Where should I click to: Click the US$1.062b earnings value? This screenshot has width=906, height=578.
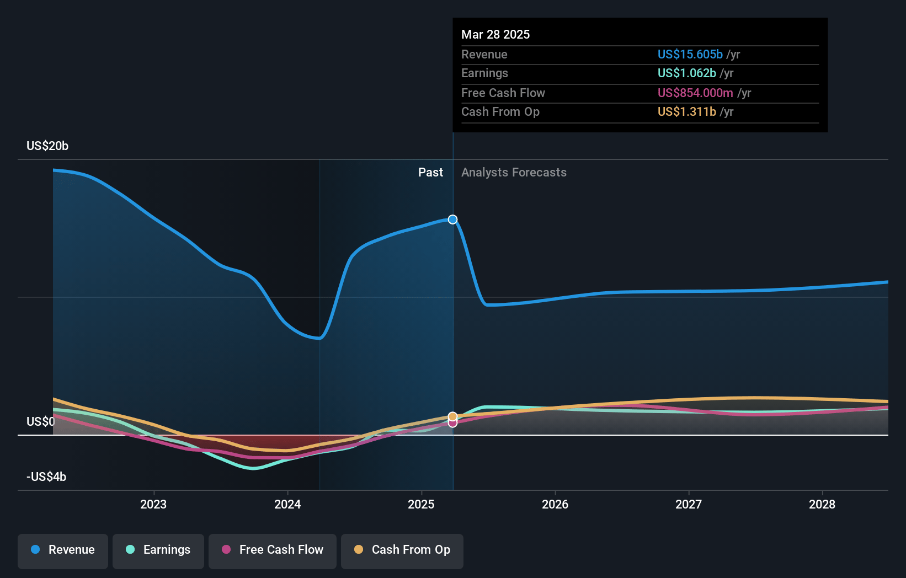click(686, 73)
